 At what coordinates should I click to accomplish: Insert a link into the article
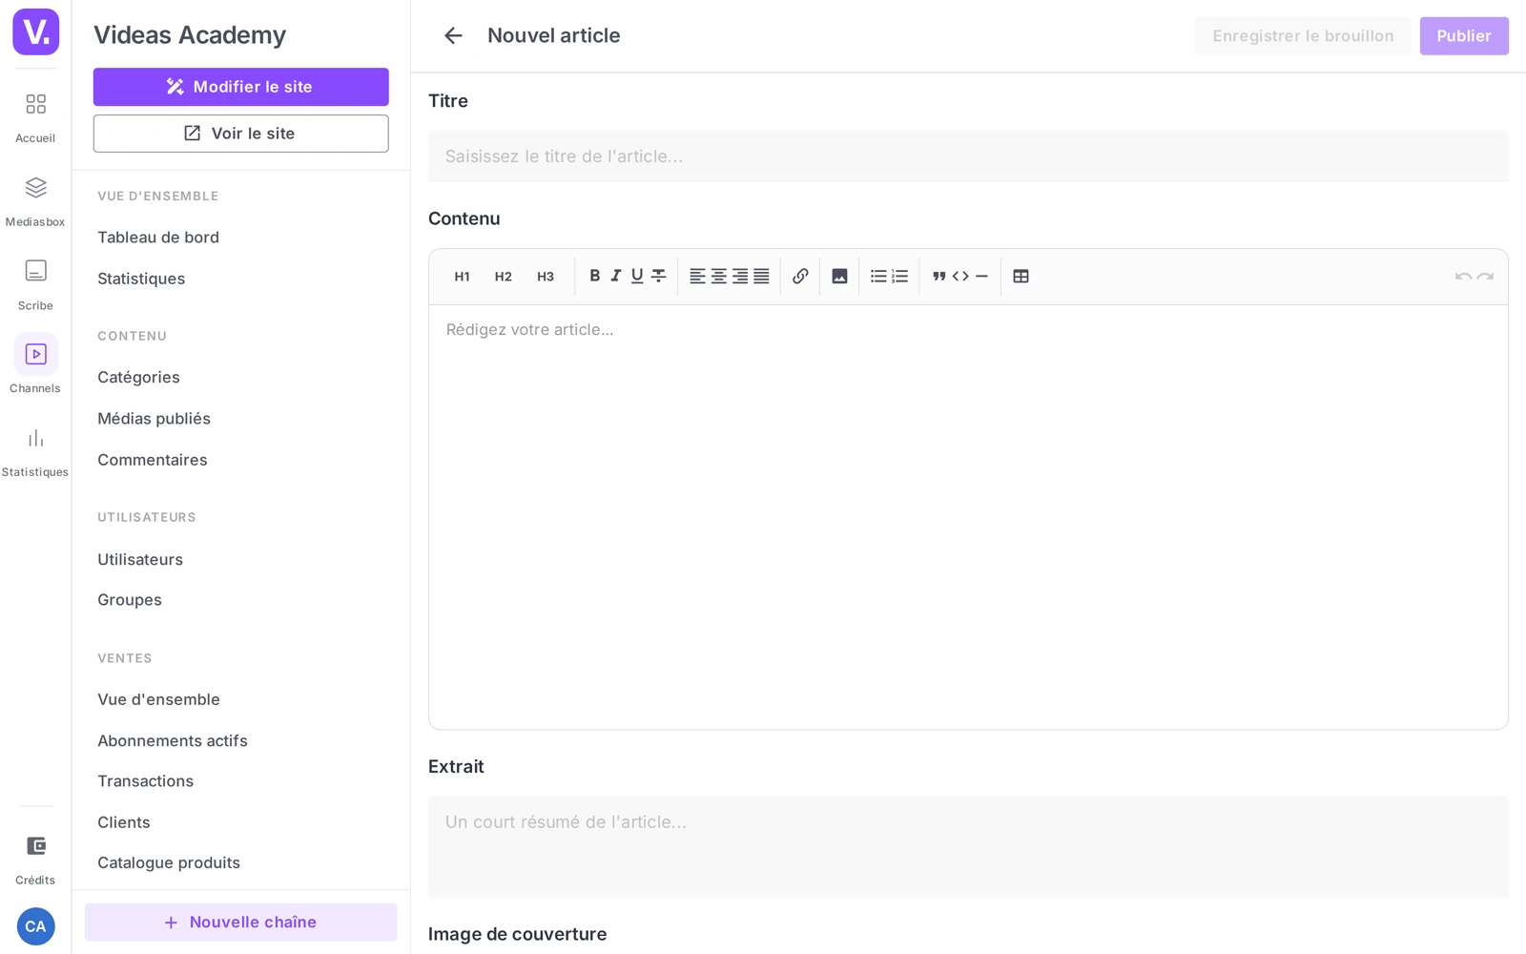(x=800, y=276)
